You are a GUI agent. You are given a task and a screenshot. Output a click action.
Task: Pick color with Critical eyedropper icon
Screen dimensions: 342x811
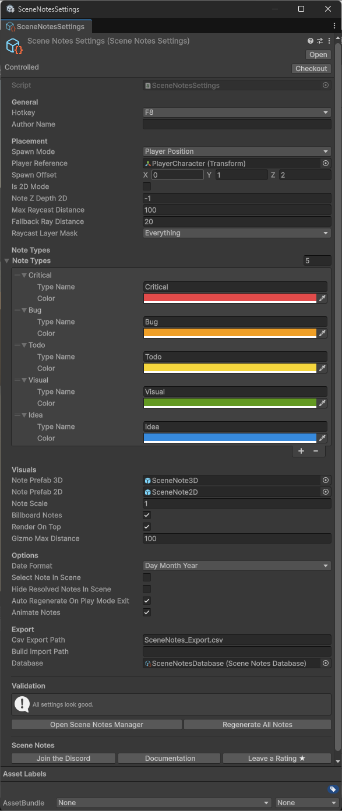(x=322, y=298)
